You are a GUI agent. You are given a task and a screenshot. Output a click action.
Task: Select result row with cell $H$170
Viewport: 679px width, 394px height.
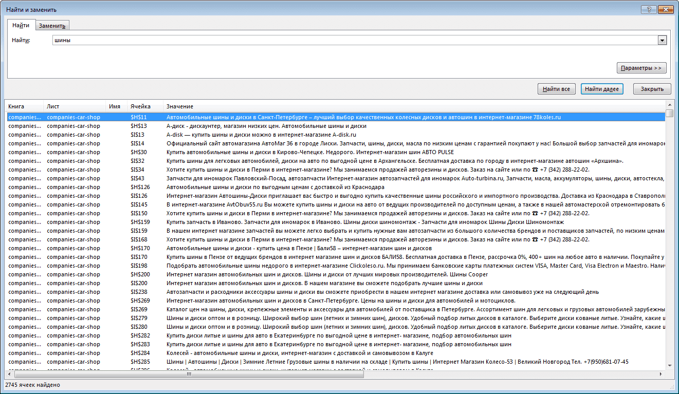(x=336, y=248)
